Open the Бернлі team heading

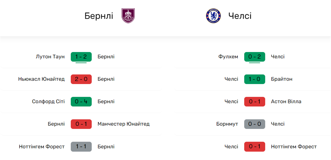click(99, 16)
